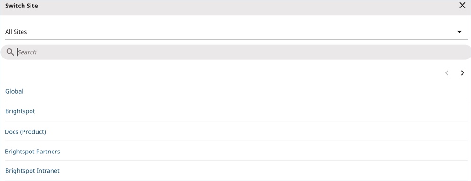This screenshot has width=471, height=181.
Task: Click the greyed left chevron arrow
Action: [x=447, y=73]
